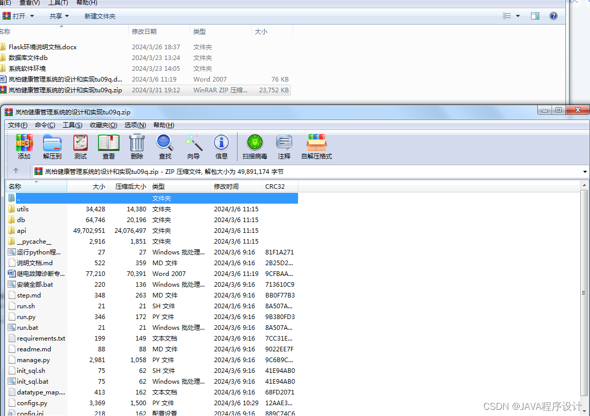This screenshot has height=416, width=590.
Task: Go up one level with the up arrow
Action: point(16,171)
